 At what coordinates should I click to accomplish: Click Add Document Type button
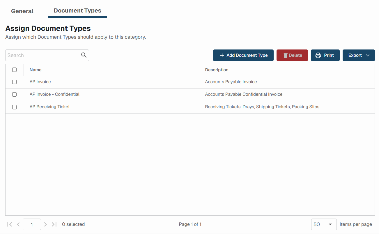[243, 55]
